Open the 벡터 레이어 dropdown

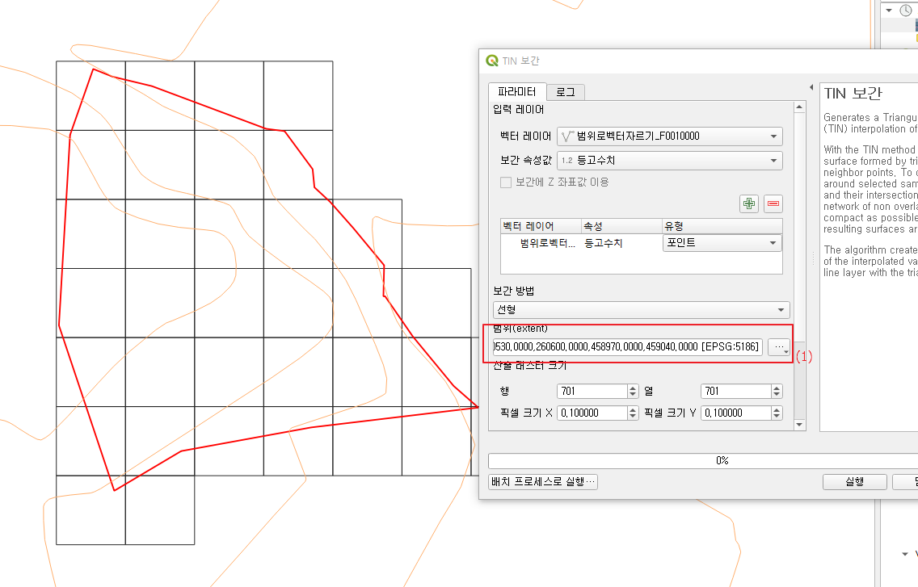point(670,136)
